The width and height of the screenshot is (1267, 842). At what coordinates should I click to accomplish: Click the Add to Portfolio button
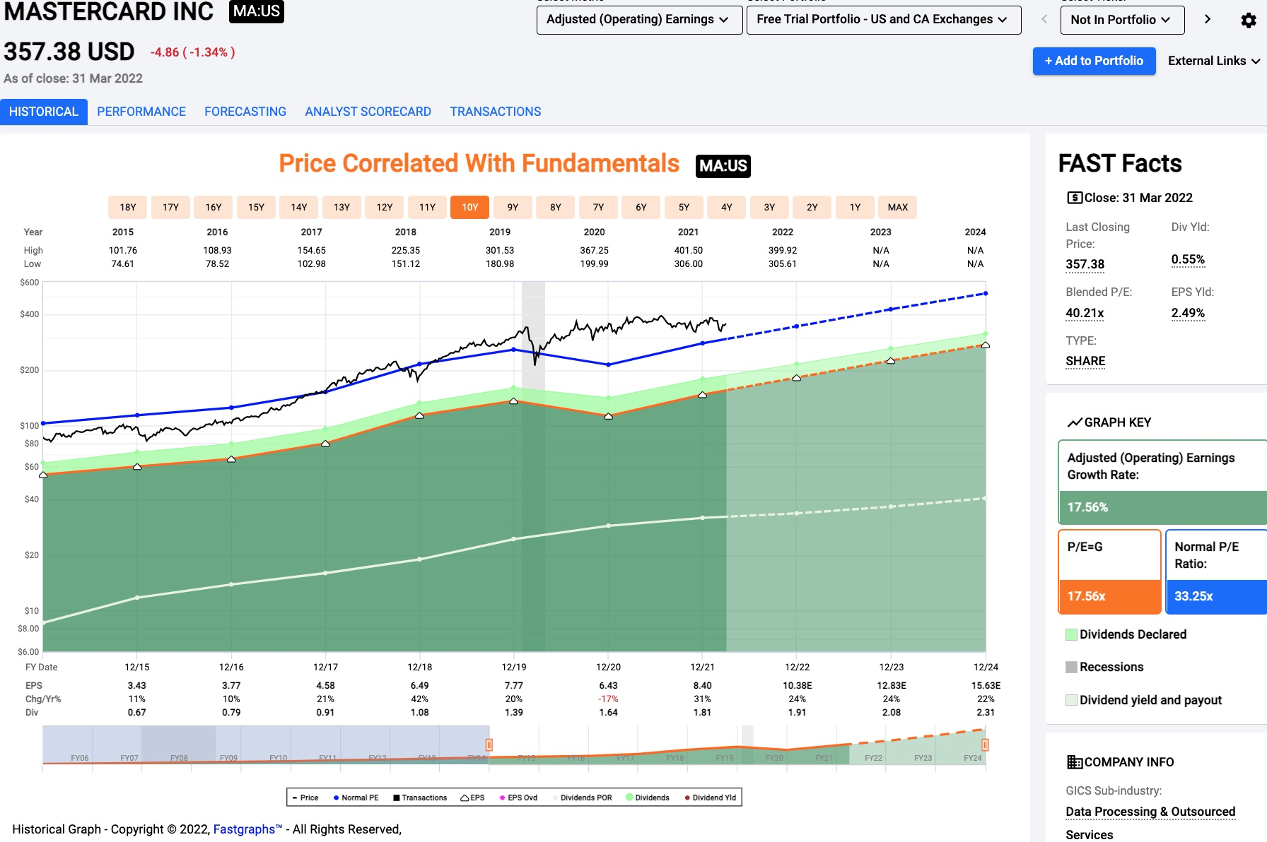point(1094,61)
